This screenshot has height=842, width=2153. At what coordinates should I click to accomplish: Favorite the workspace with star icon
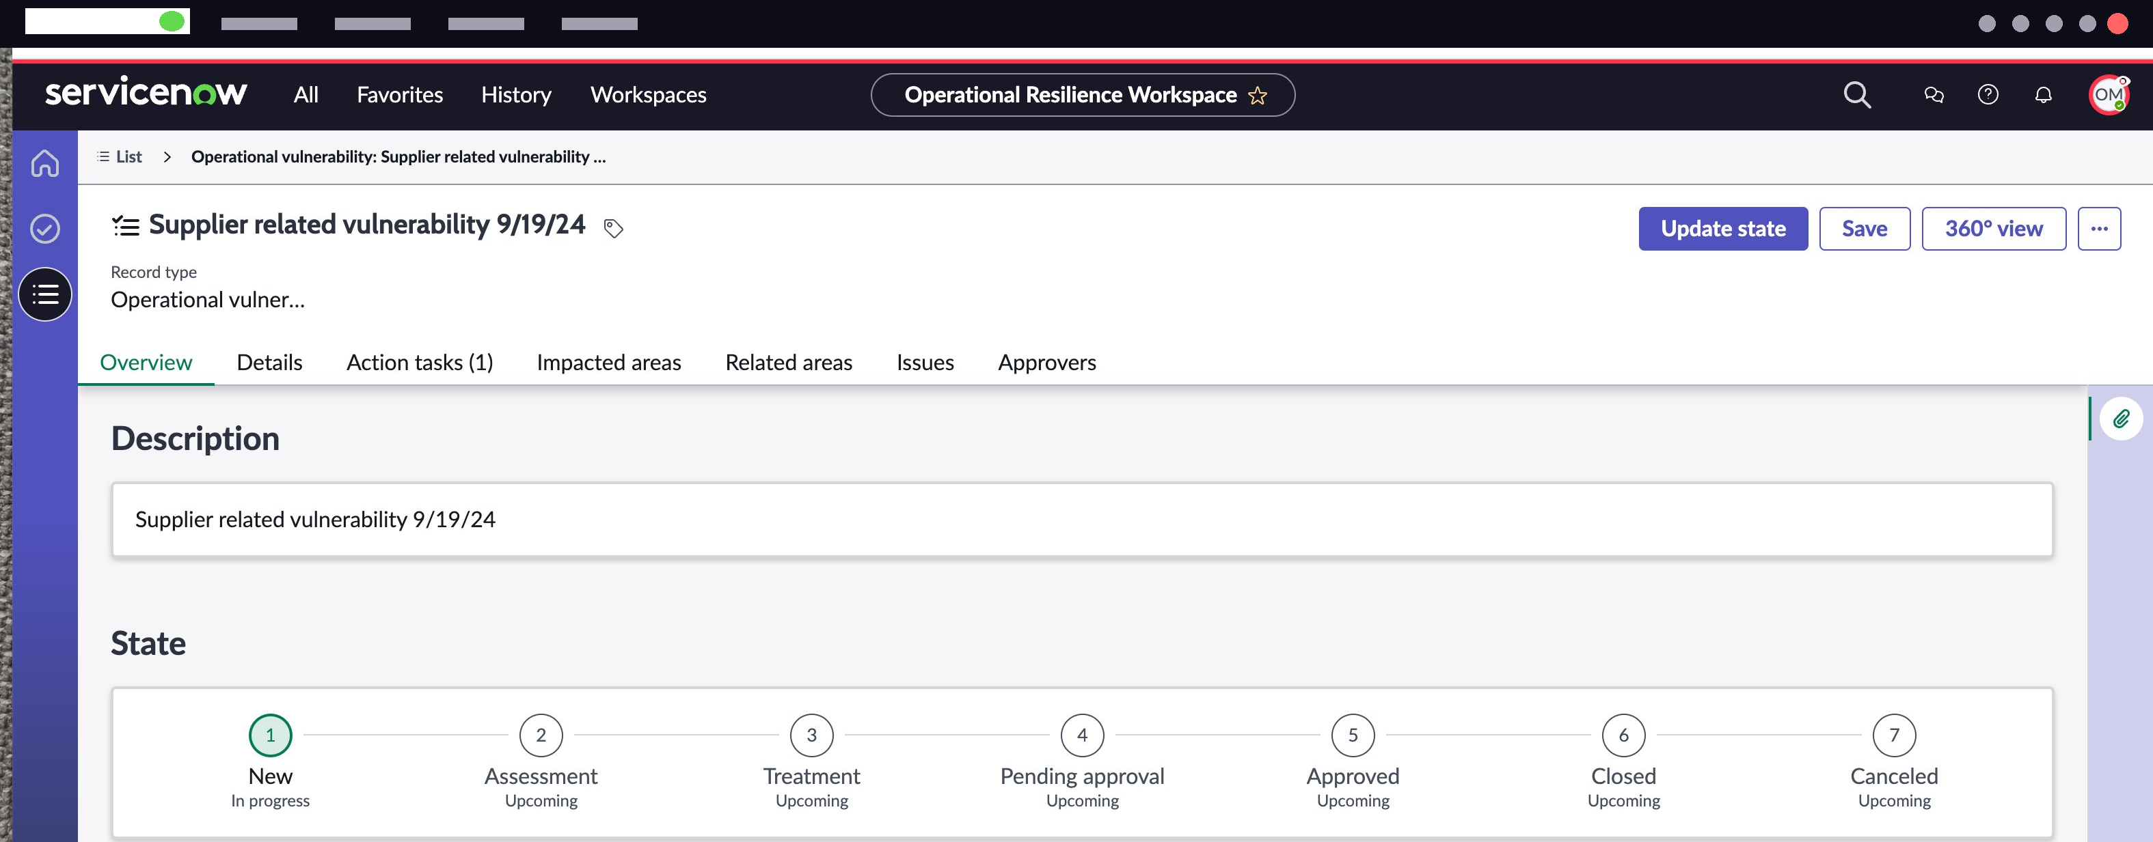pos(1258,96)
